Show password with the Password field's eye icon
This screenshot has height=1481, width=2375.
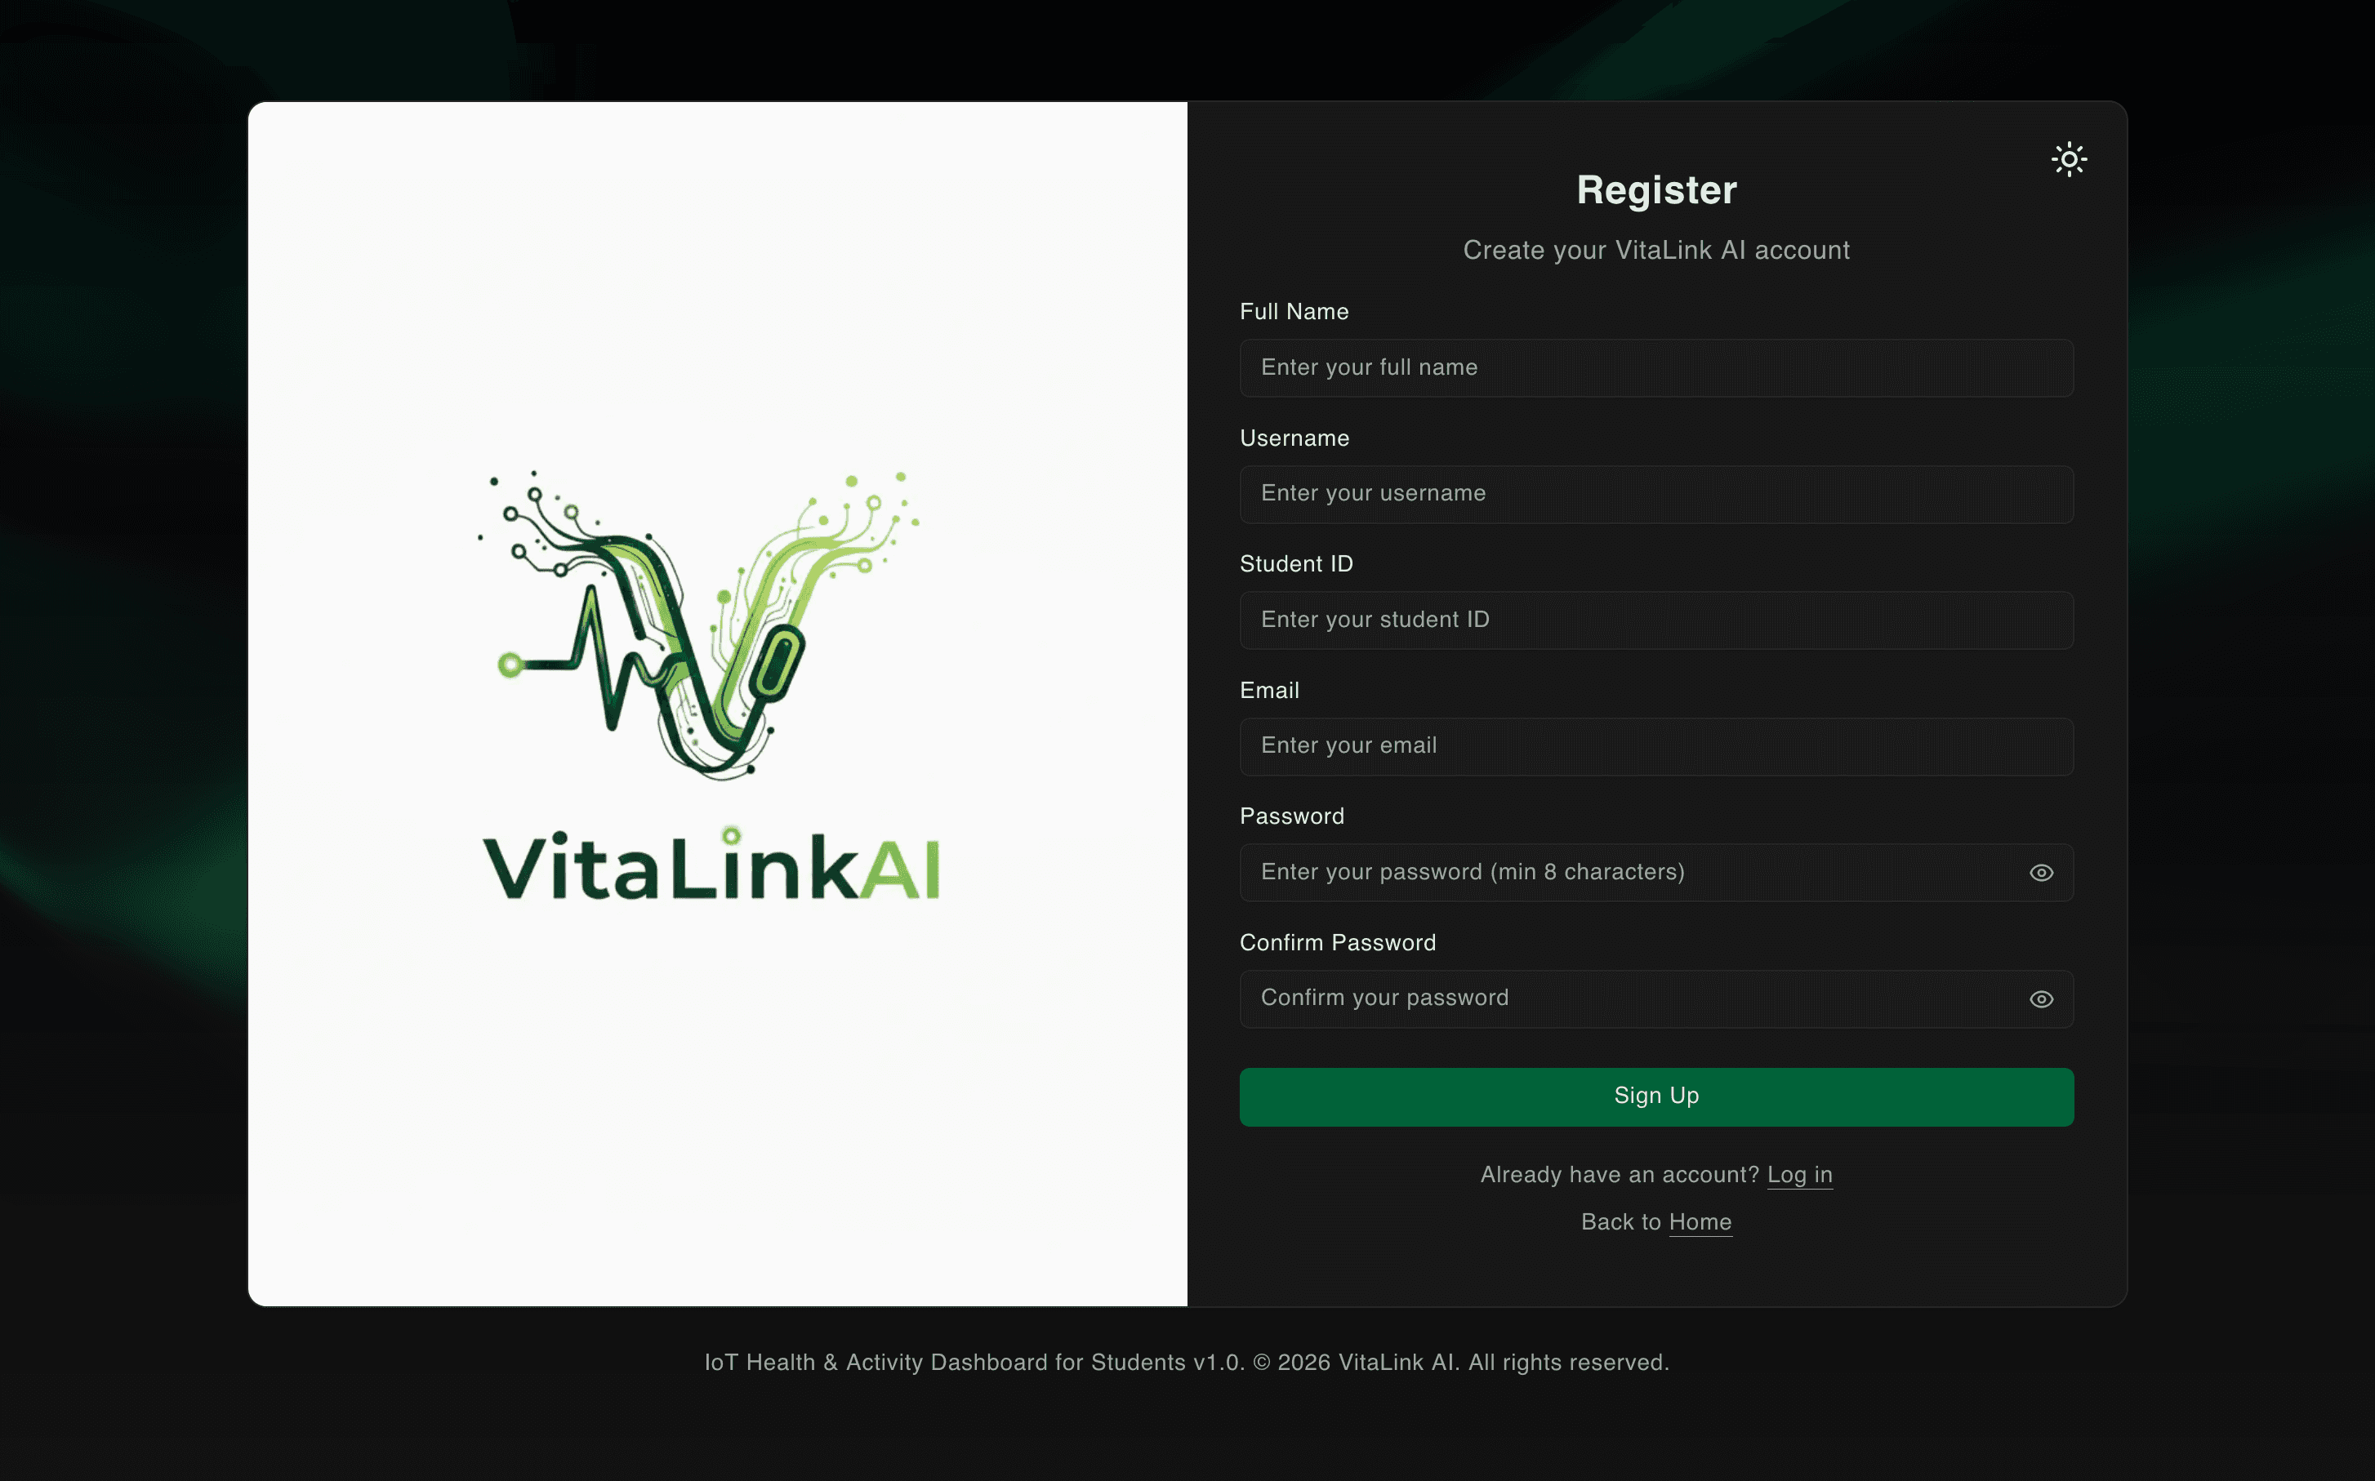click(2041, 873)
